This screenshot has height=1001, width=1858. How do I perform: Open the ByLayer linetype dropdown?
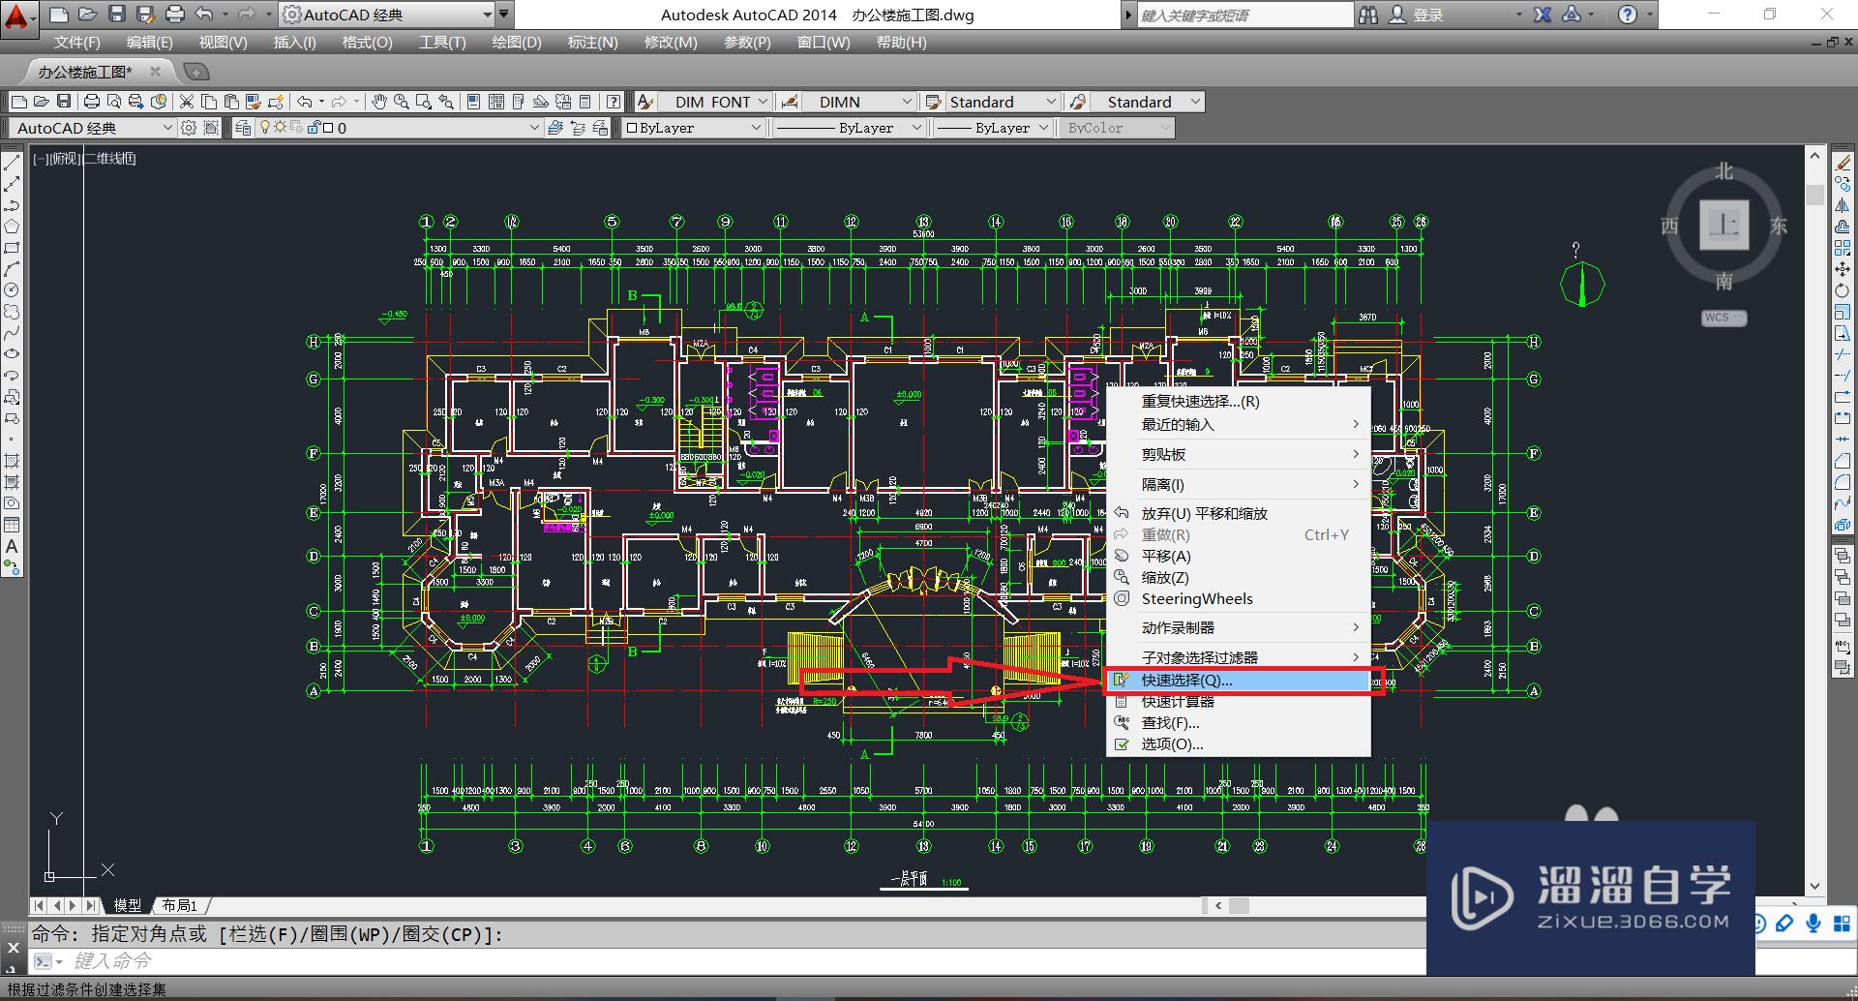click(x=917, y=128)
